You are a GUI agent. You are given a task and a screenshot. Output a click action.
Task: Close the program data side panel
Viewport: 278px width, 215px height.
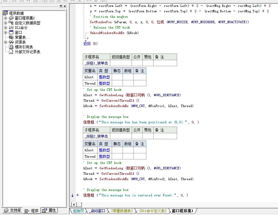[65, 6]
